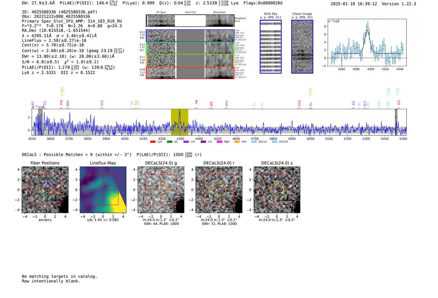
Task: Click the yellow aperture circle in DECaLS g
Action: coord(161,190)
